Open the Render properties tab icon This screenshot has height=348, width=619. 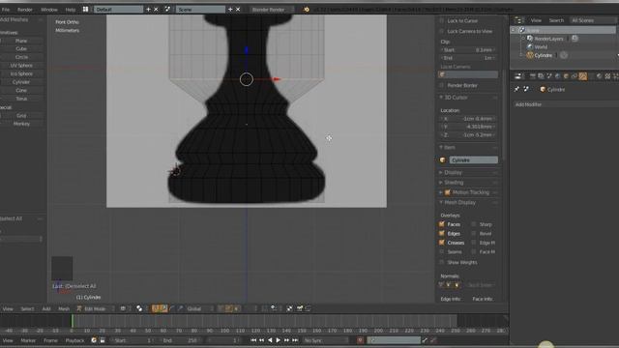click(533, 76)
